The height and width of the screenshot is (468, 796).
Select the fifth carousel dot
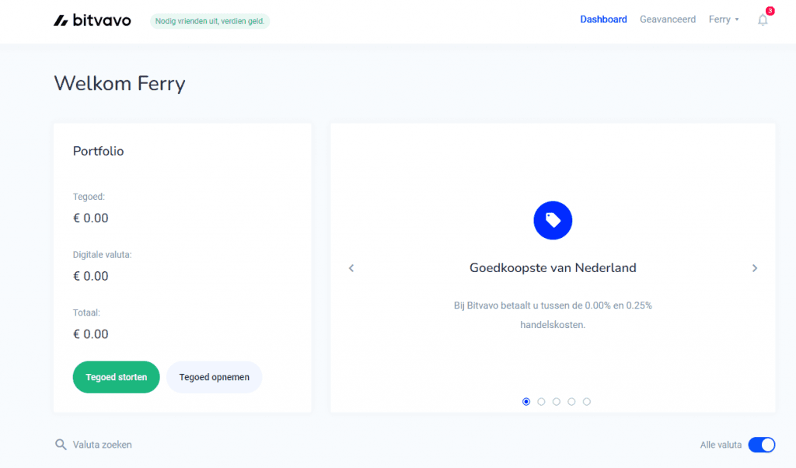tap(587, 402)
